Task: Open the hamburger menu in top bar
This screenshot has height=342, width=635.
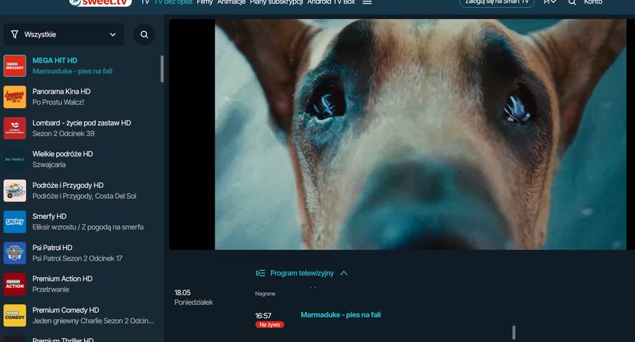Action: click(367, 2)
